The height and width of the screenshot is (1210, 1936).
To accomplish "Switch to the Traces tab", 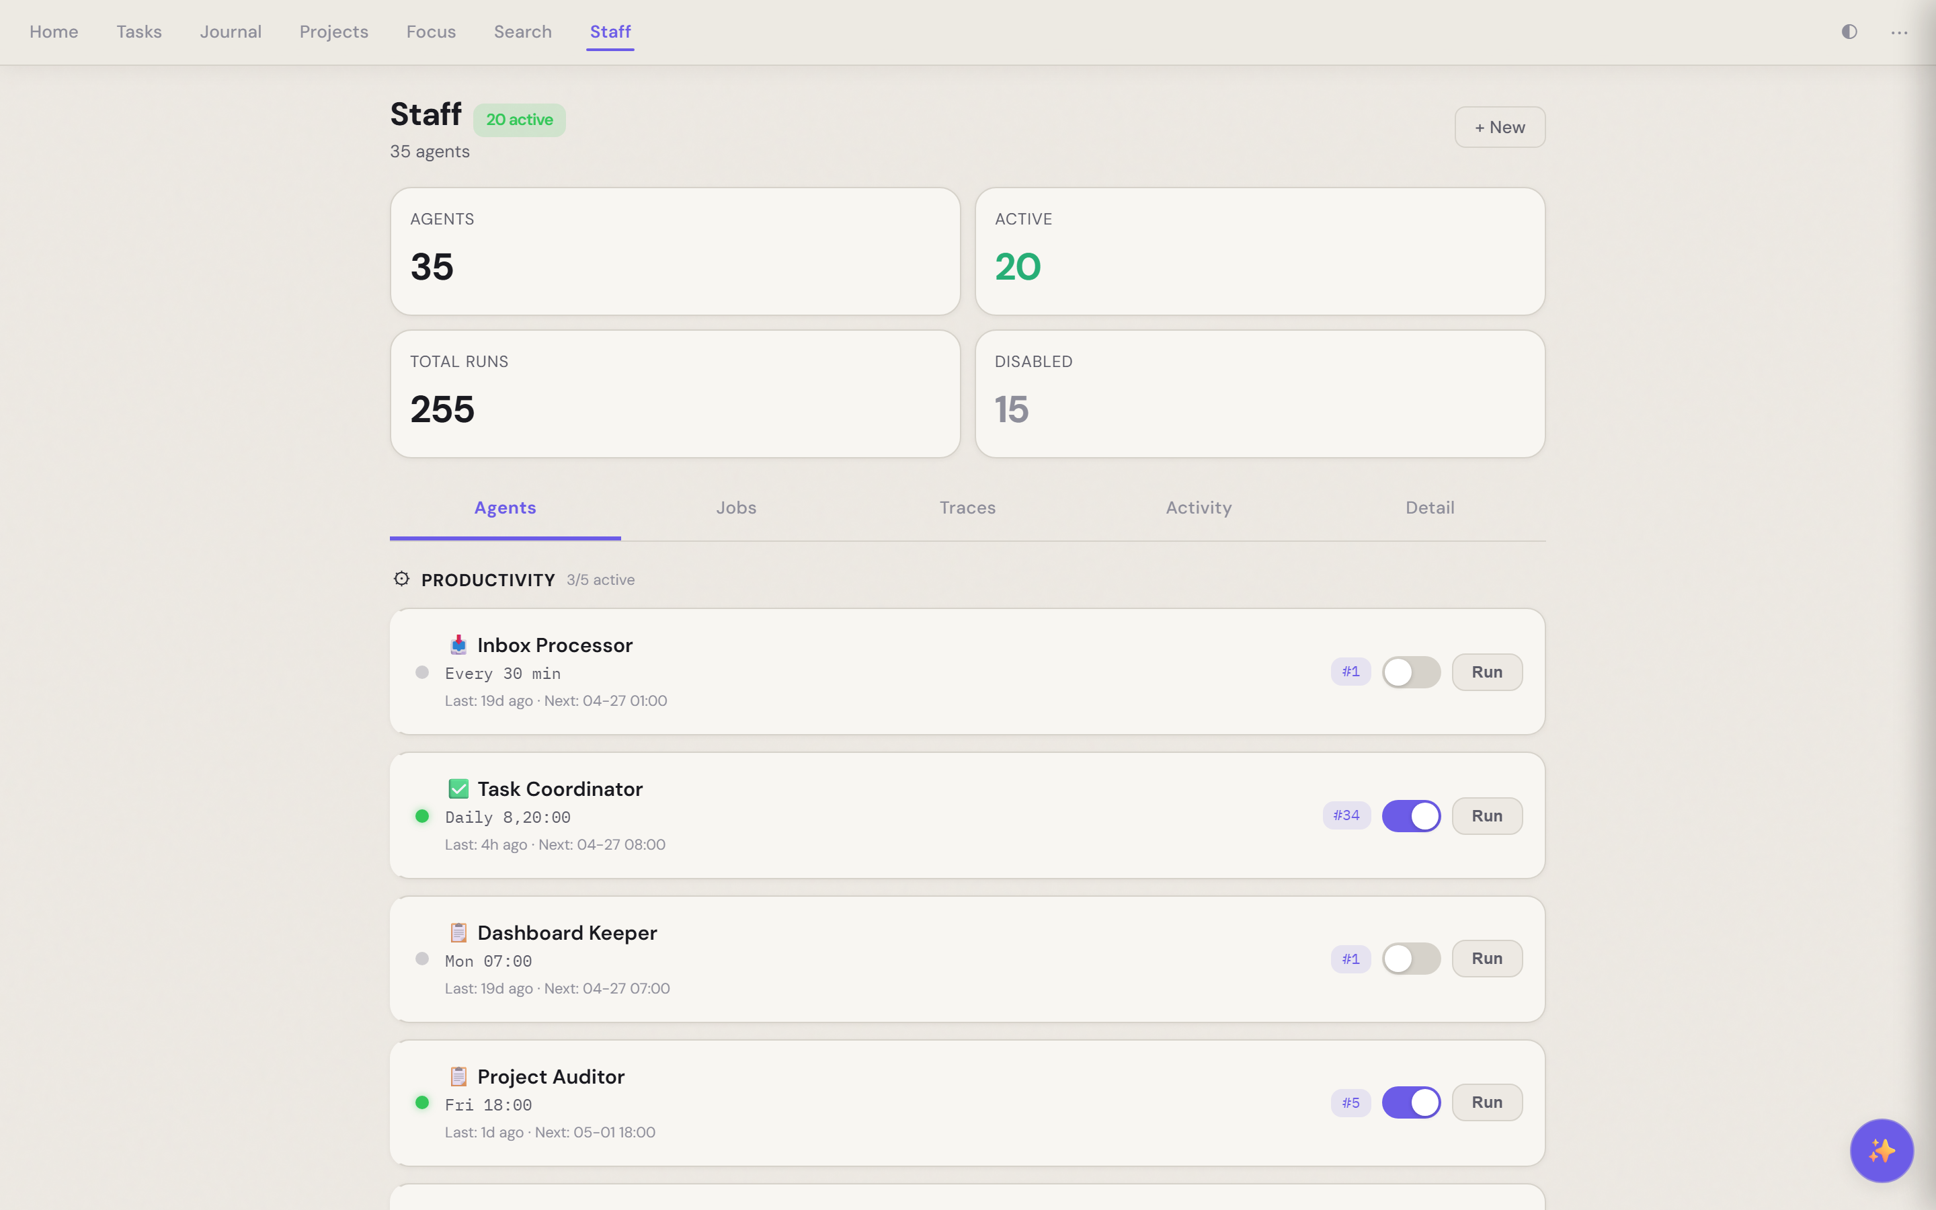I will pos(967,508).
